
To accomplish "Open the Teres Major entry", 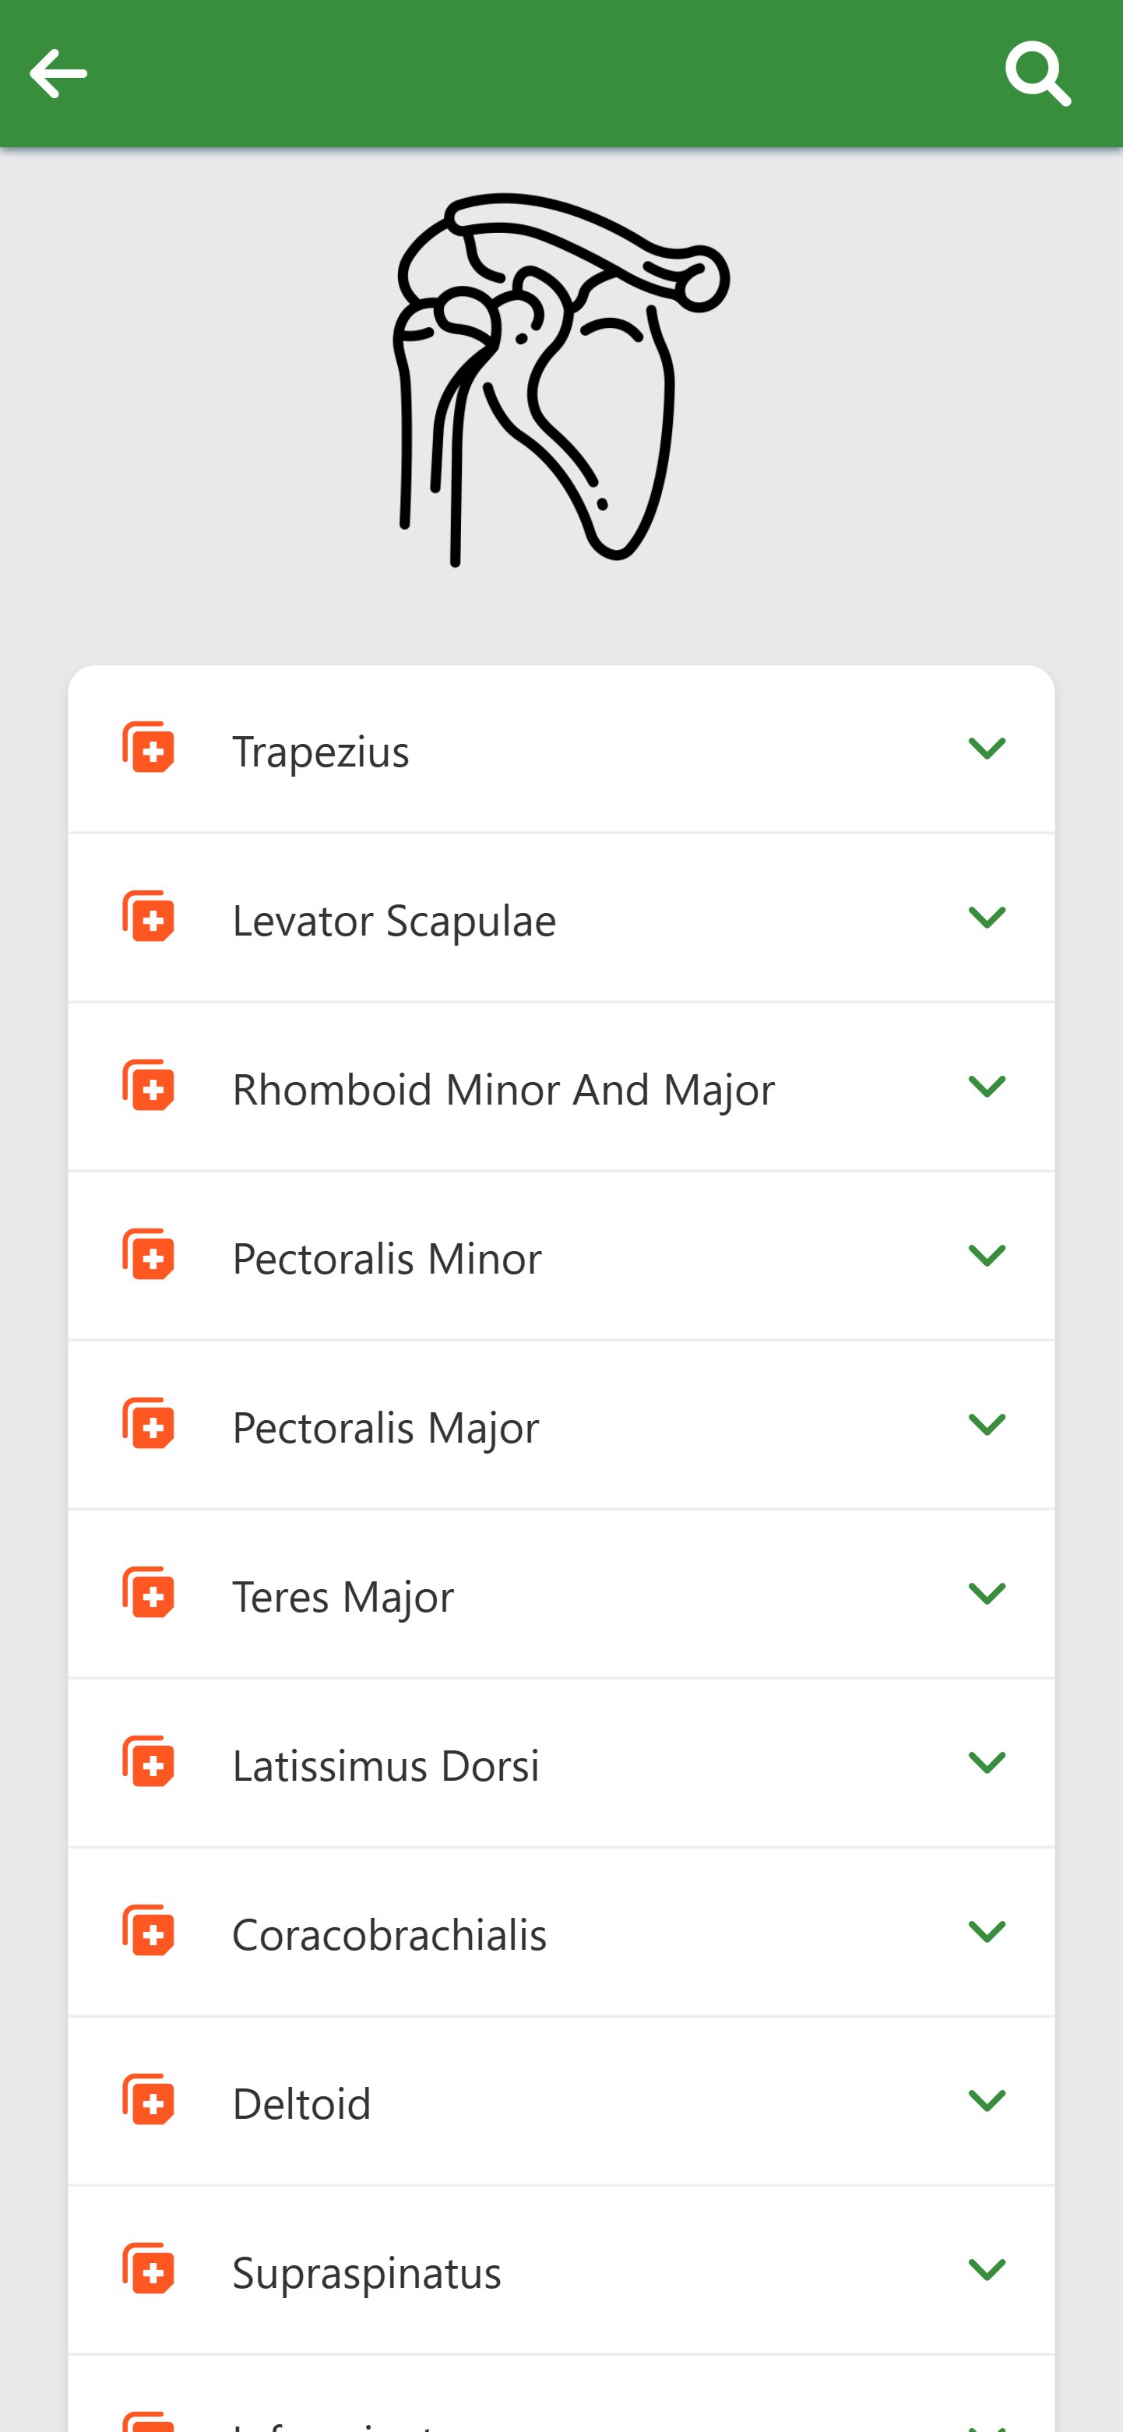I will click(561, 1594).
